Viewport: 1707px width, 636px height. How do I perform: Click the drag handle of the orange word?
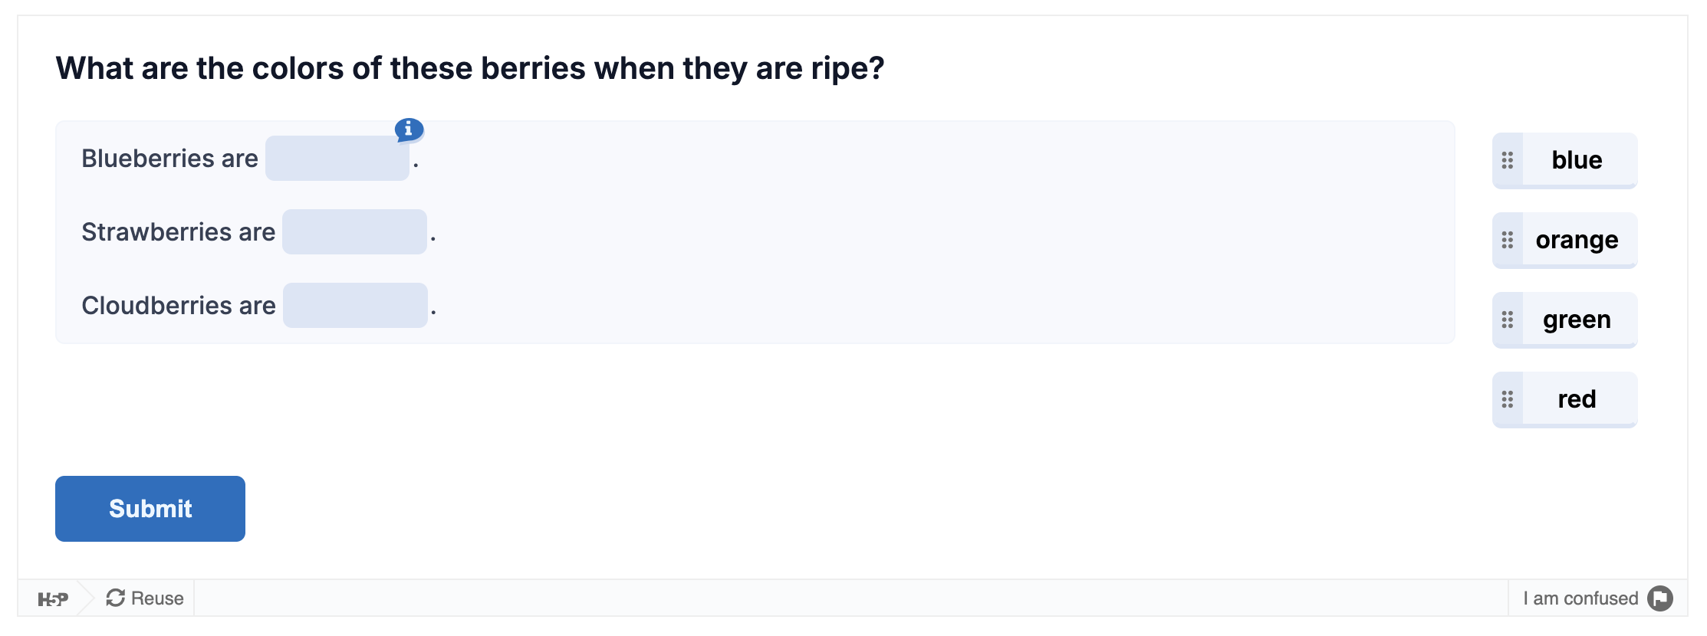coord(1508,240)
